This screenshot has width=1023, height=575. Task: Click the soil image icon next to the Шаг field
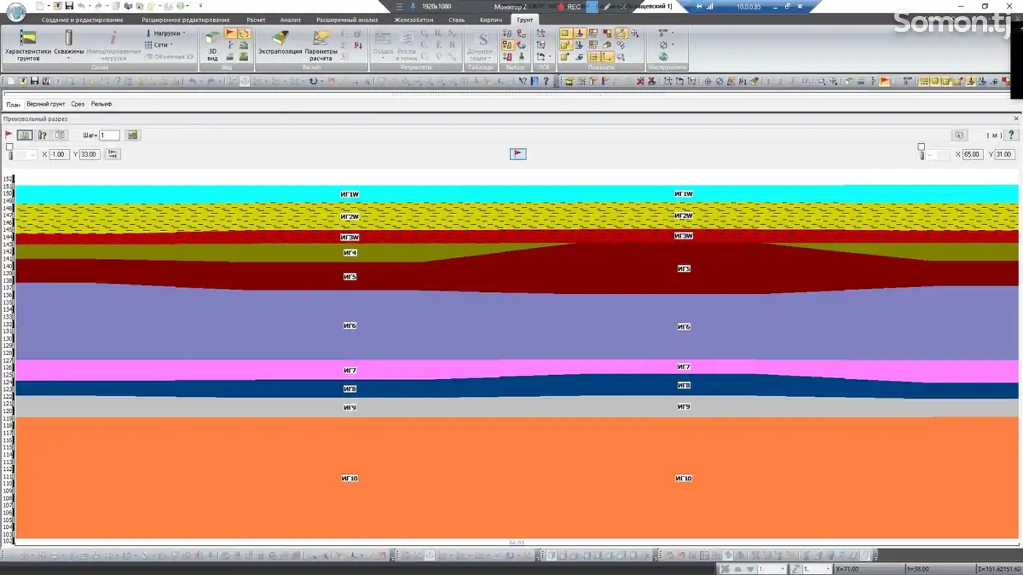(132, 135)
